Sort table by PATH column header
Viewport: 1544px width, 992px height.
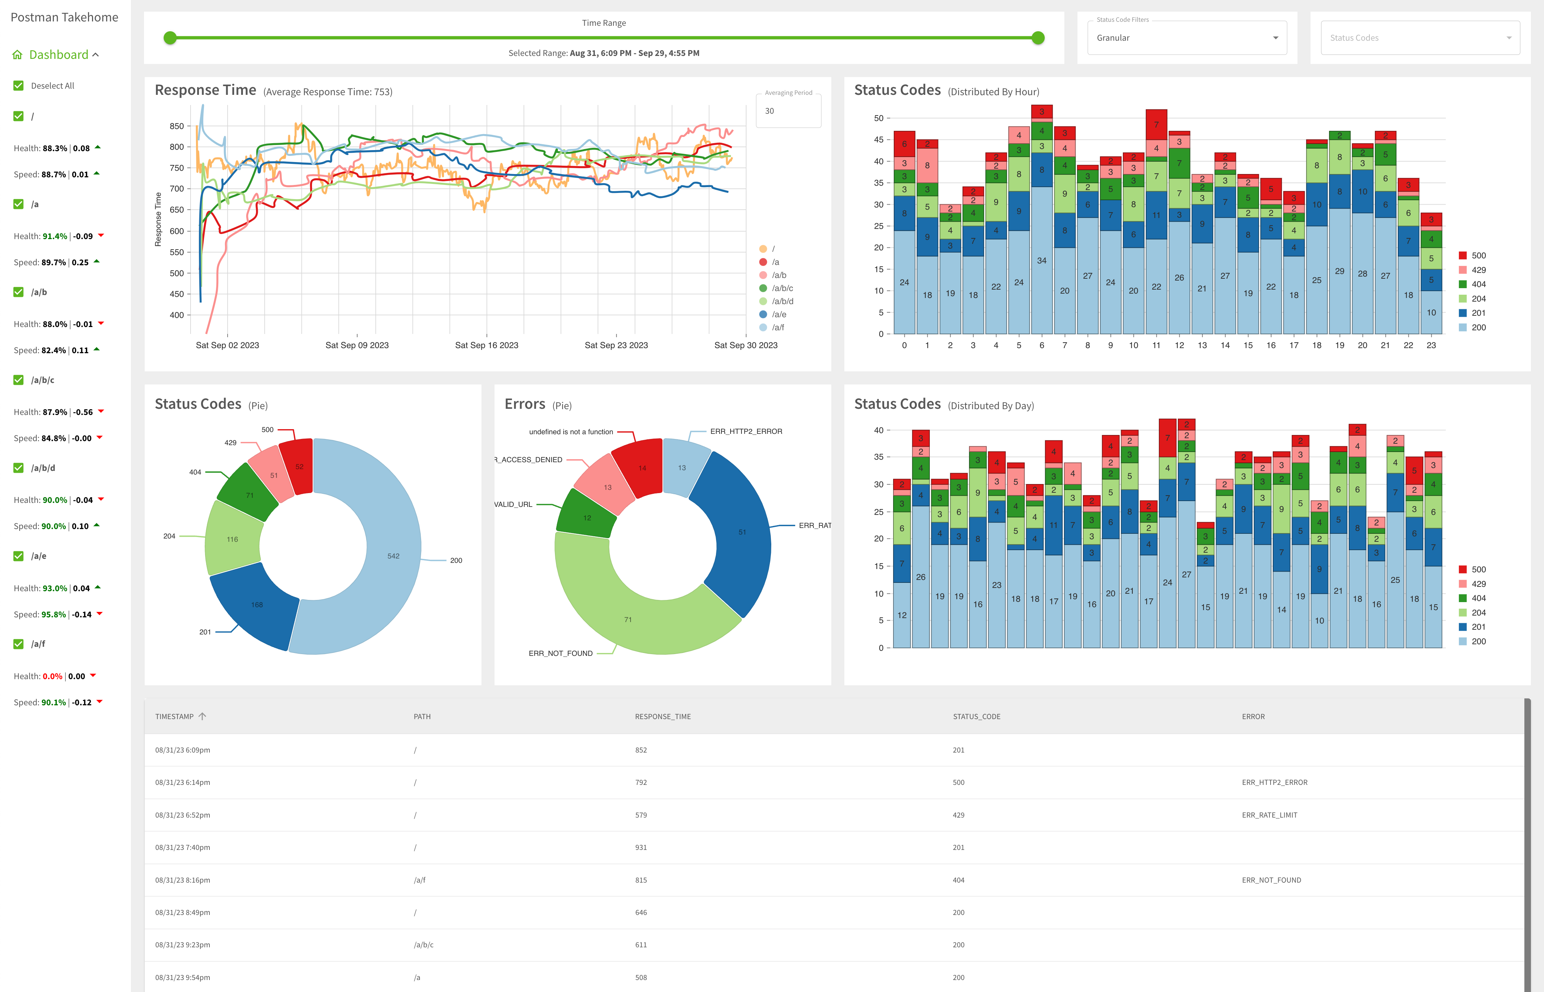point(422,716)
